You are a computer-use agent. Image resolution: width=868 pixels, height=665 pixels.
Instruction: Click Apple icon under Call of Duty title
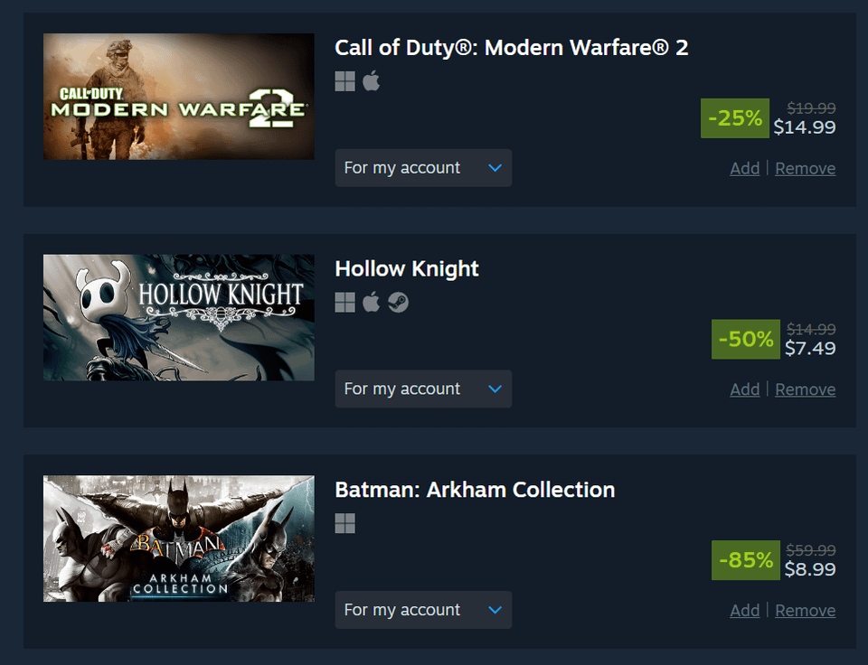(x=371, y=81)
